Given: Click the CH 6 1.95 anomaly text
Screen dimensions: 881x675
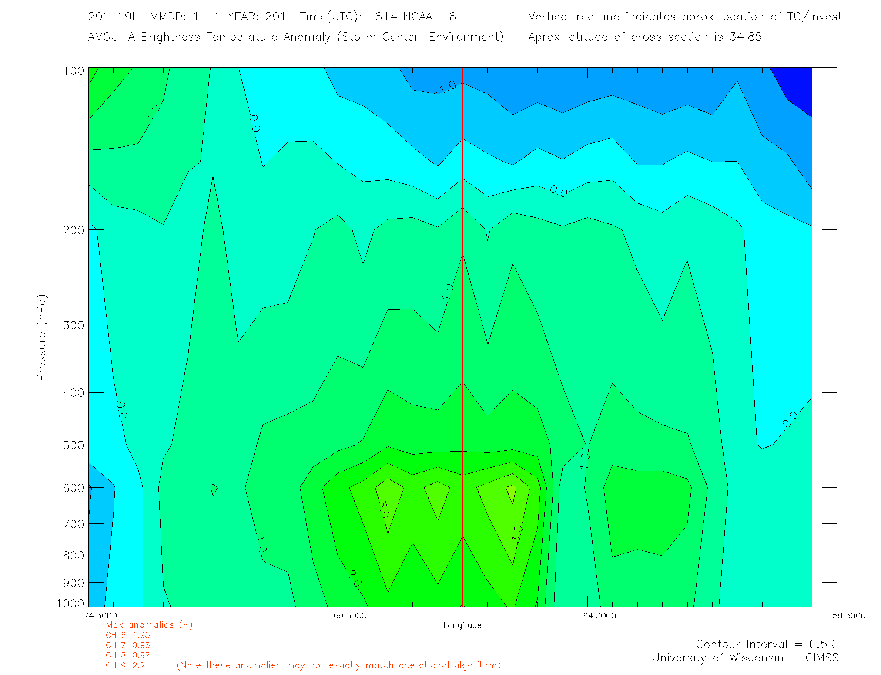Looking at the screenshot, I should 127,635.
